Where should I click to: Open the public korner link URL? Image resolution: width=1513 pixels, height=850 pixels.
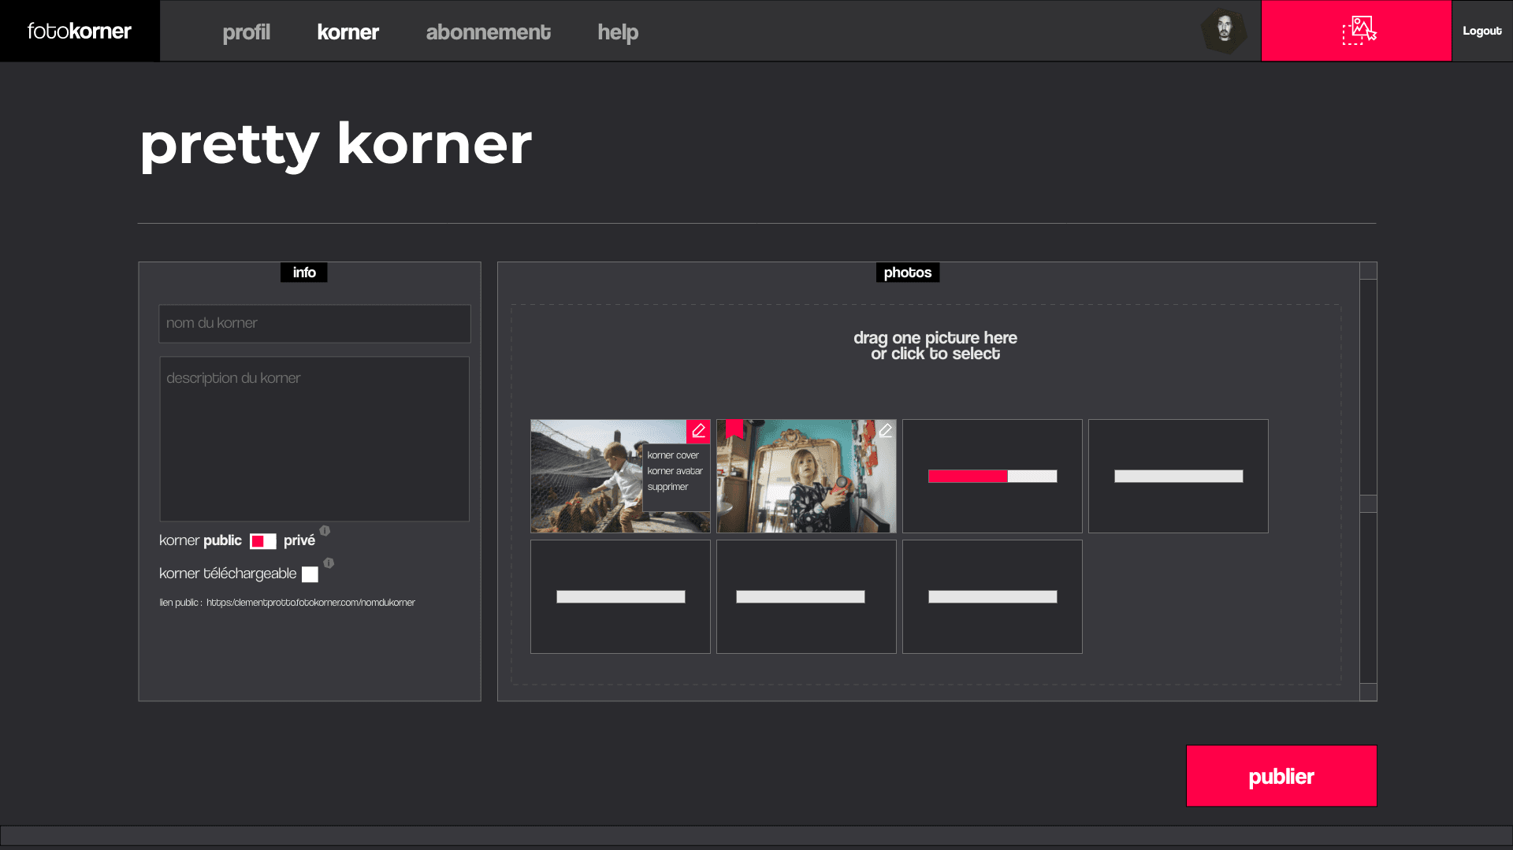point(310,603)
